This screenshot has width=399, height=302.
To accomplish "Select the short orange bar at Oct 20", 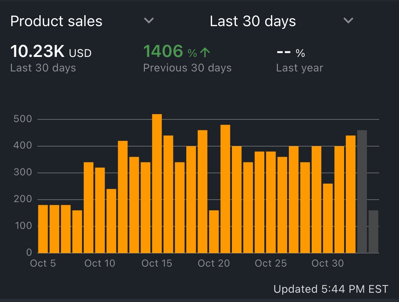I will click(214, 232).
